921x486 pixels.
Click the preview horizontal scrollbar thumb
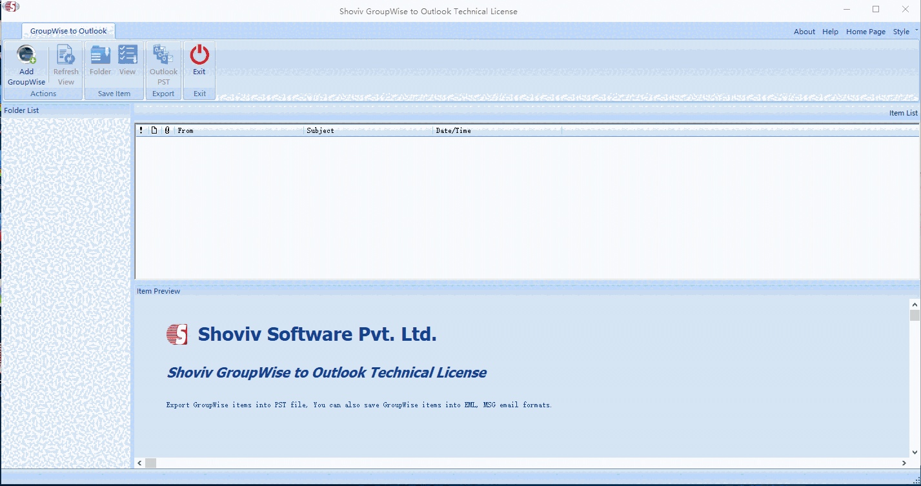tap(150, 463)
